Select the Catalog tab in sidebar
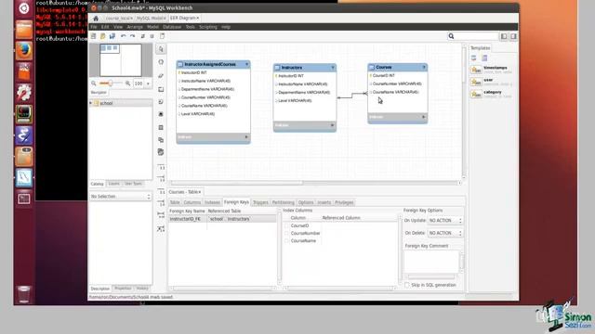Screen dimensions: 595x334 97,184
